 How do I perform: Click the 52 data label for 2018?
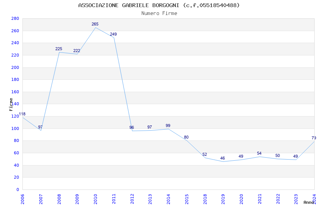(x=205, y=154)
